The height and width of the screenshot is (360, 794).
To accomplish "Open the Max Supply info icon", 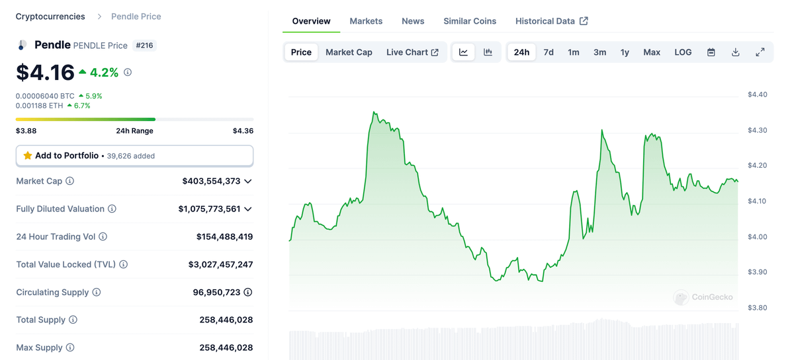I will tap(70, 347).
